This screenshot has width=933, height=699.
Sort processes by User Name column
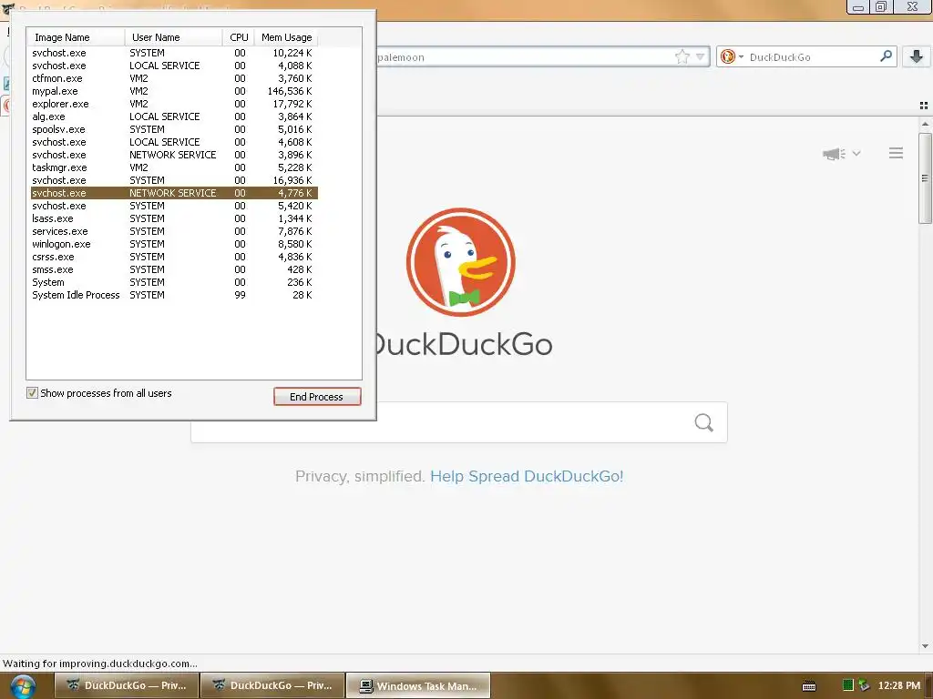pyautogui.click(x=173, y=36)
